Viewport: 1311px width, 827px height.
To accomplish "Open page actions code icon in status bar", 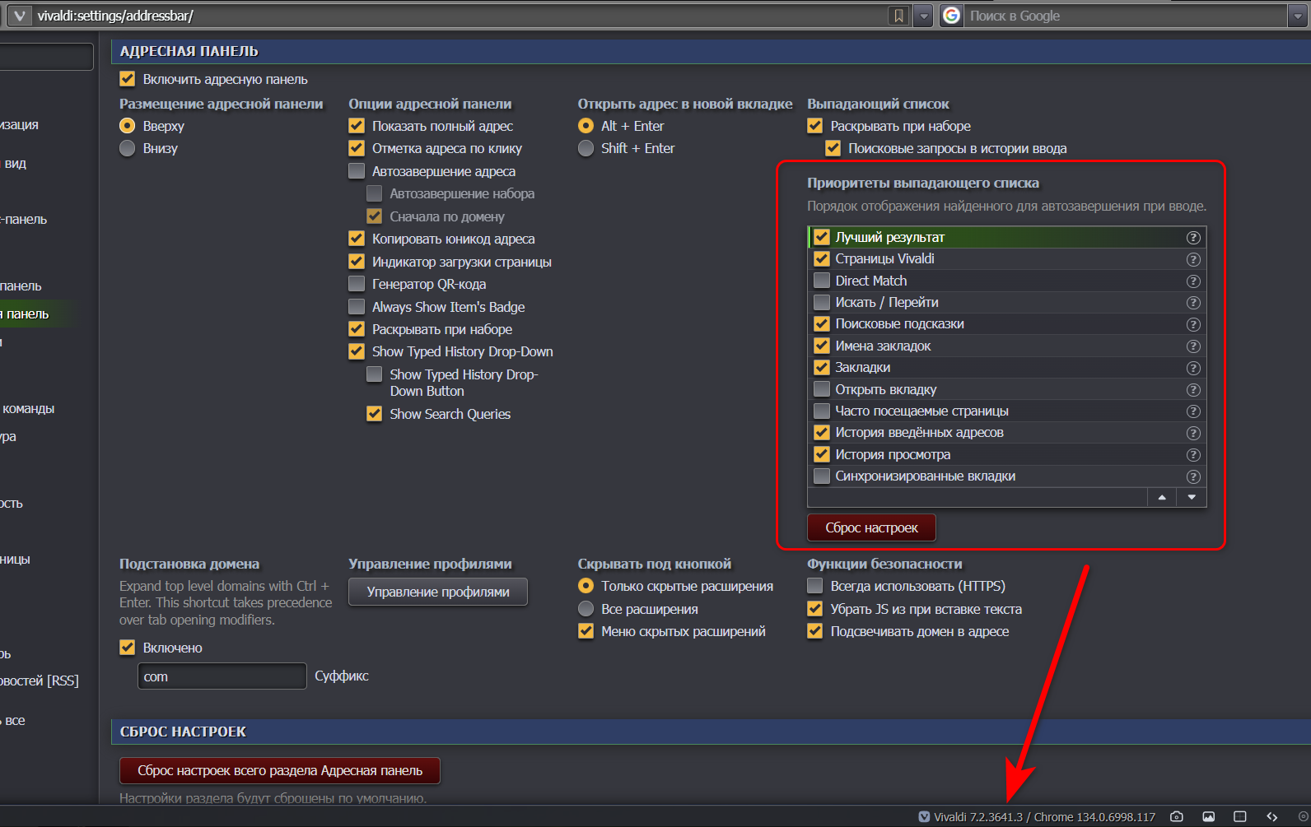I will coord(1271,816).
